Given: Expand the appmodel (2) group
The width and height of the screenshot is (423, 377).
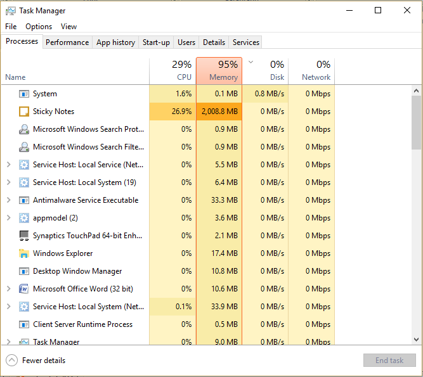Looking at the screenshot, I should [x=9, y=218].
